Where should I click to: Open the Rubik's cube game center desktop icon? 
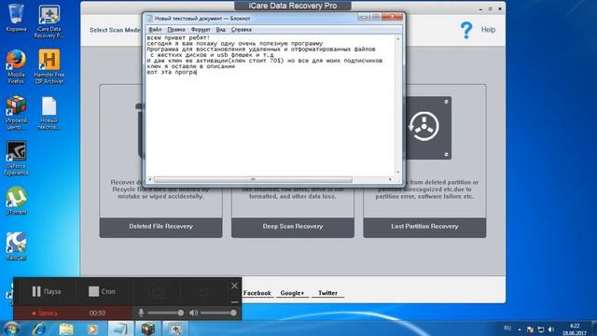coord(16,112)
